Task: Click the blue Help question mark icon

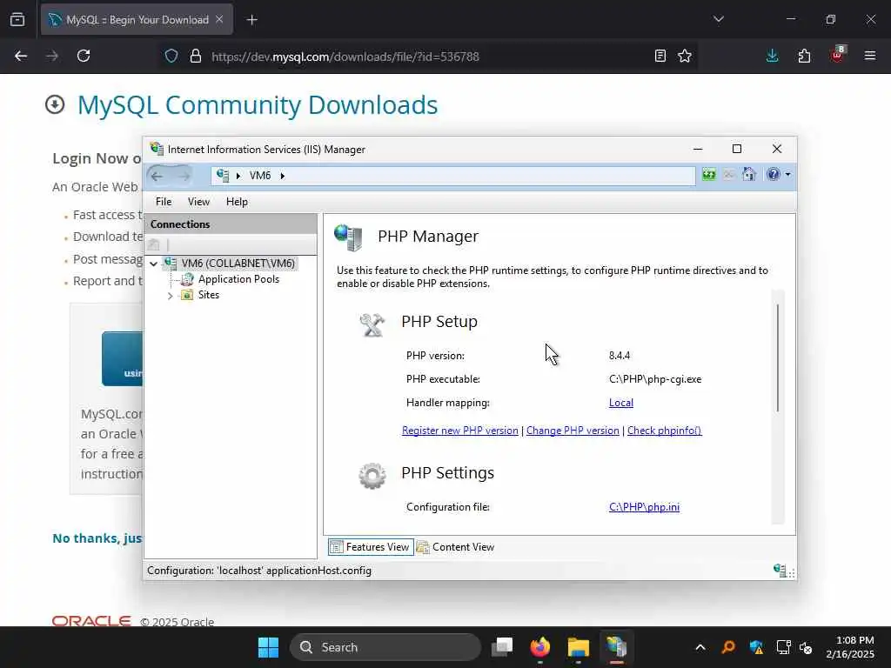Action: tap(773, 174)
